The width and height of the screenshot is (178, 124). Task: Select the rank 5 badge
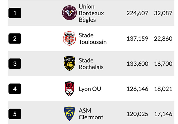tap(15, 114)
